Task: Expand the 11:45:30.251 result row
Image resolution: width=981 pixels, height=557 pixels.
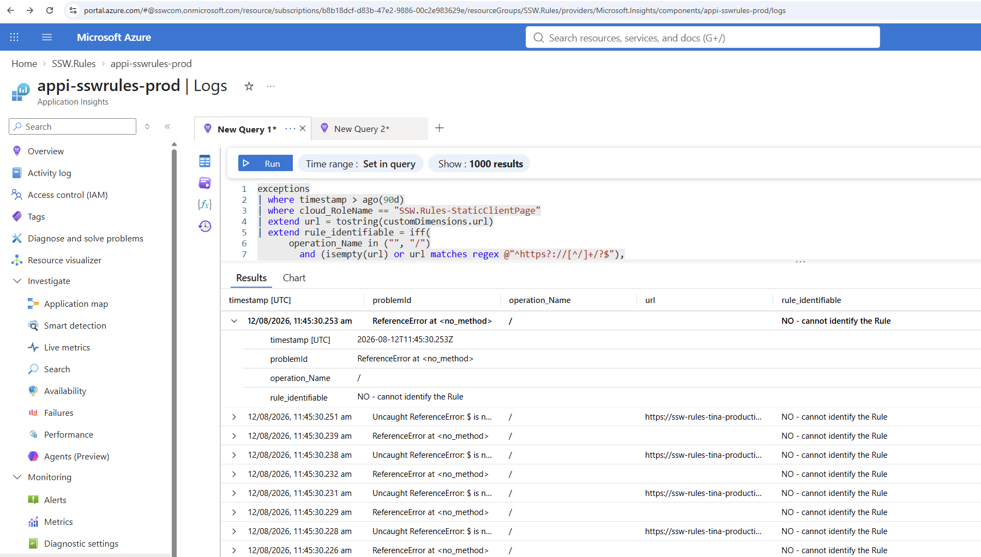Action: point(234,417)
